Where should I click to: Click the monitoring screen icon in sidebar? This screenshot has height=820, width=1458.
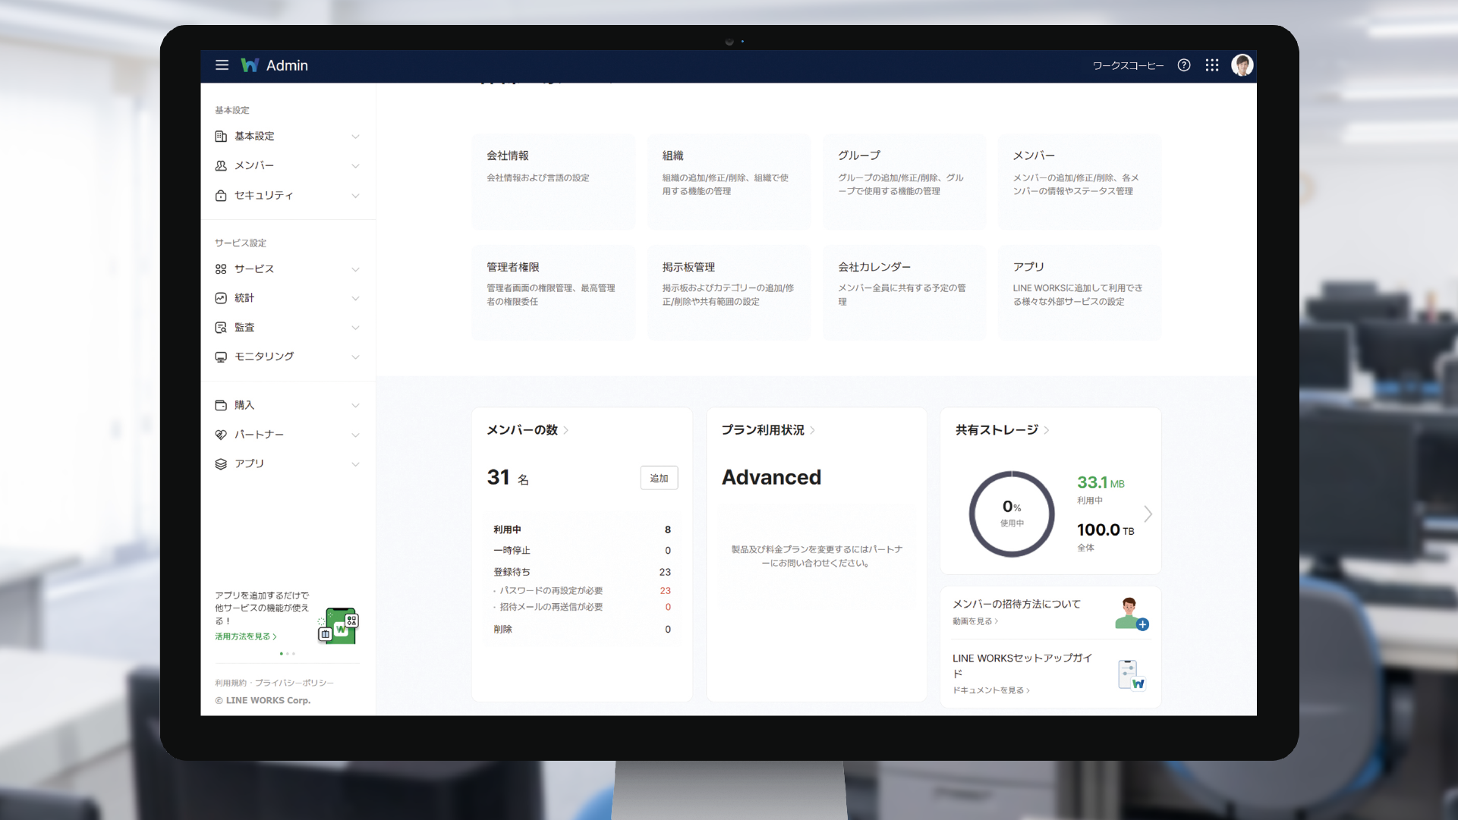click(221, 357)
